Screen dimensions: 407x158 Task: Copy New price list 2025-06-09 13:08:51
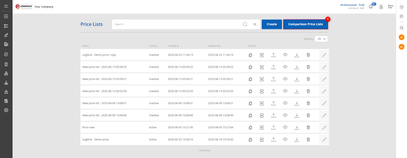[250, 103]
